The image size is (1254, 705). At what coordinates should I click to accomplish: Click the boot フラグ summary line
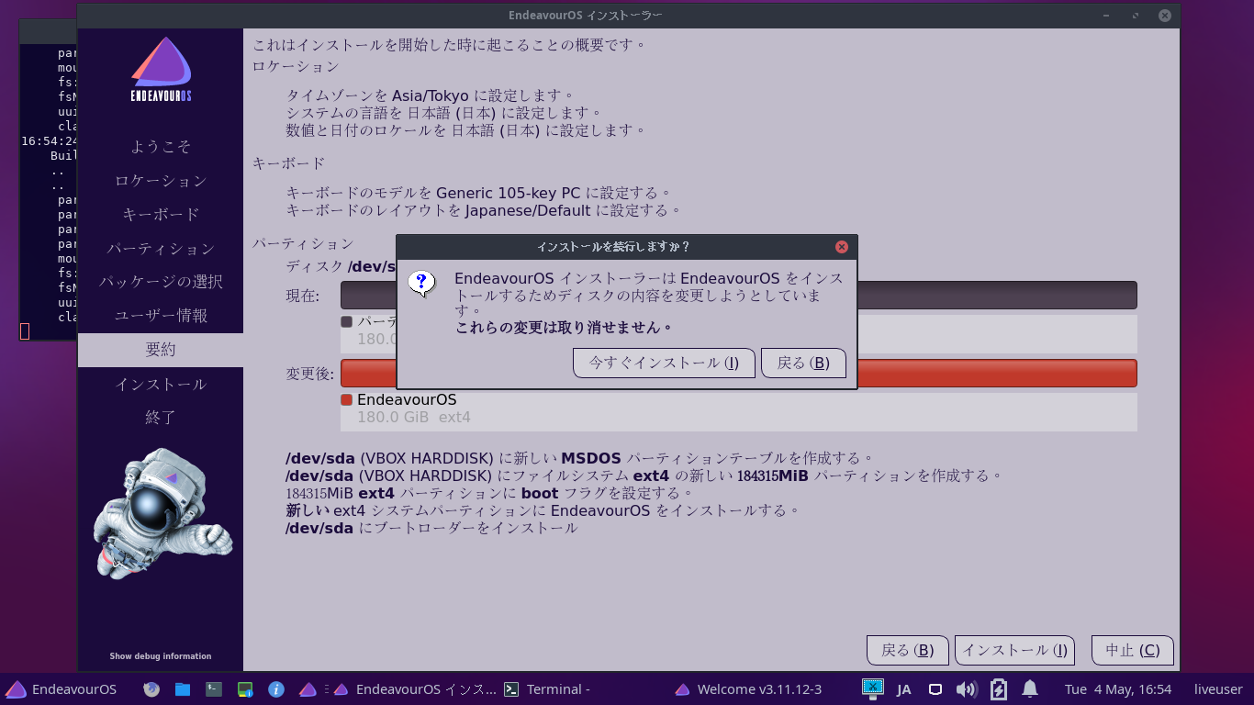pos(490,493)
